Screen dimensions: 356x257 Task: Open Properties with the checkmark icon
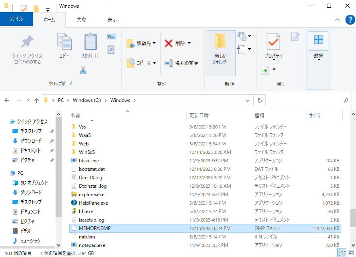(x=273, y=41)
